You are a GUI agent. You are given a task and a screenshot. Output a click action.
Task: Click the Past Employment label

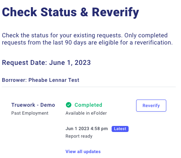tap(30, 113)
